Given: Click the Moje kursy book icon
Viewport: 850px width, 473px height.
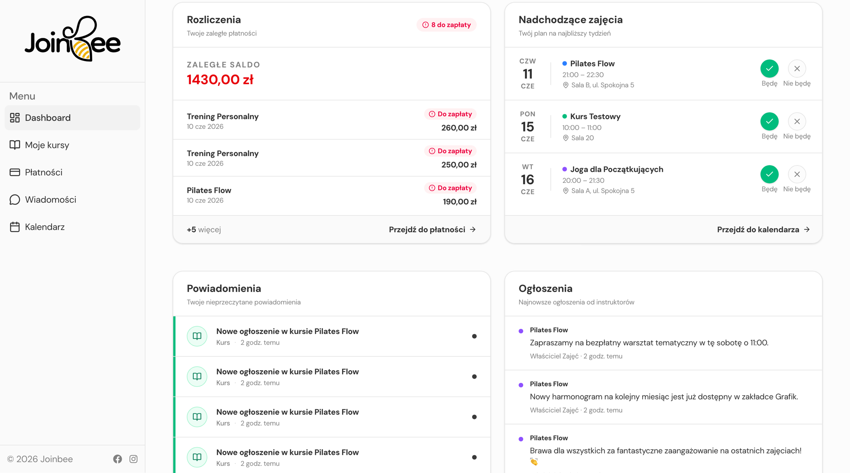Looking at the screenshot, I should point(15,145).
